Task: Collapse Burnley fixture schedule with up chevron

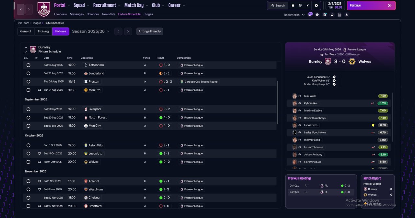Action: [x=26, y=48]
